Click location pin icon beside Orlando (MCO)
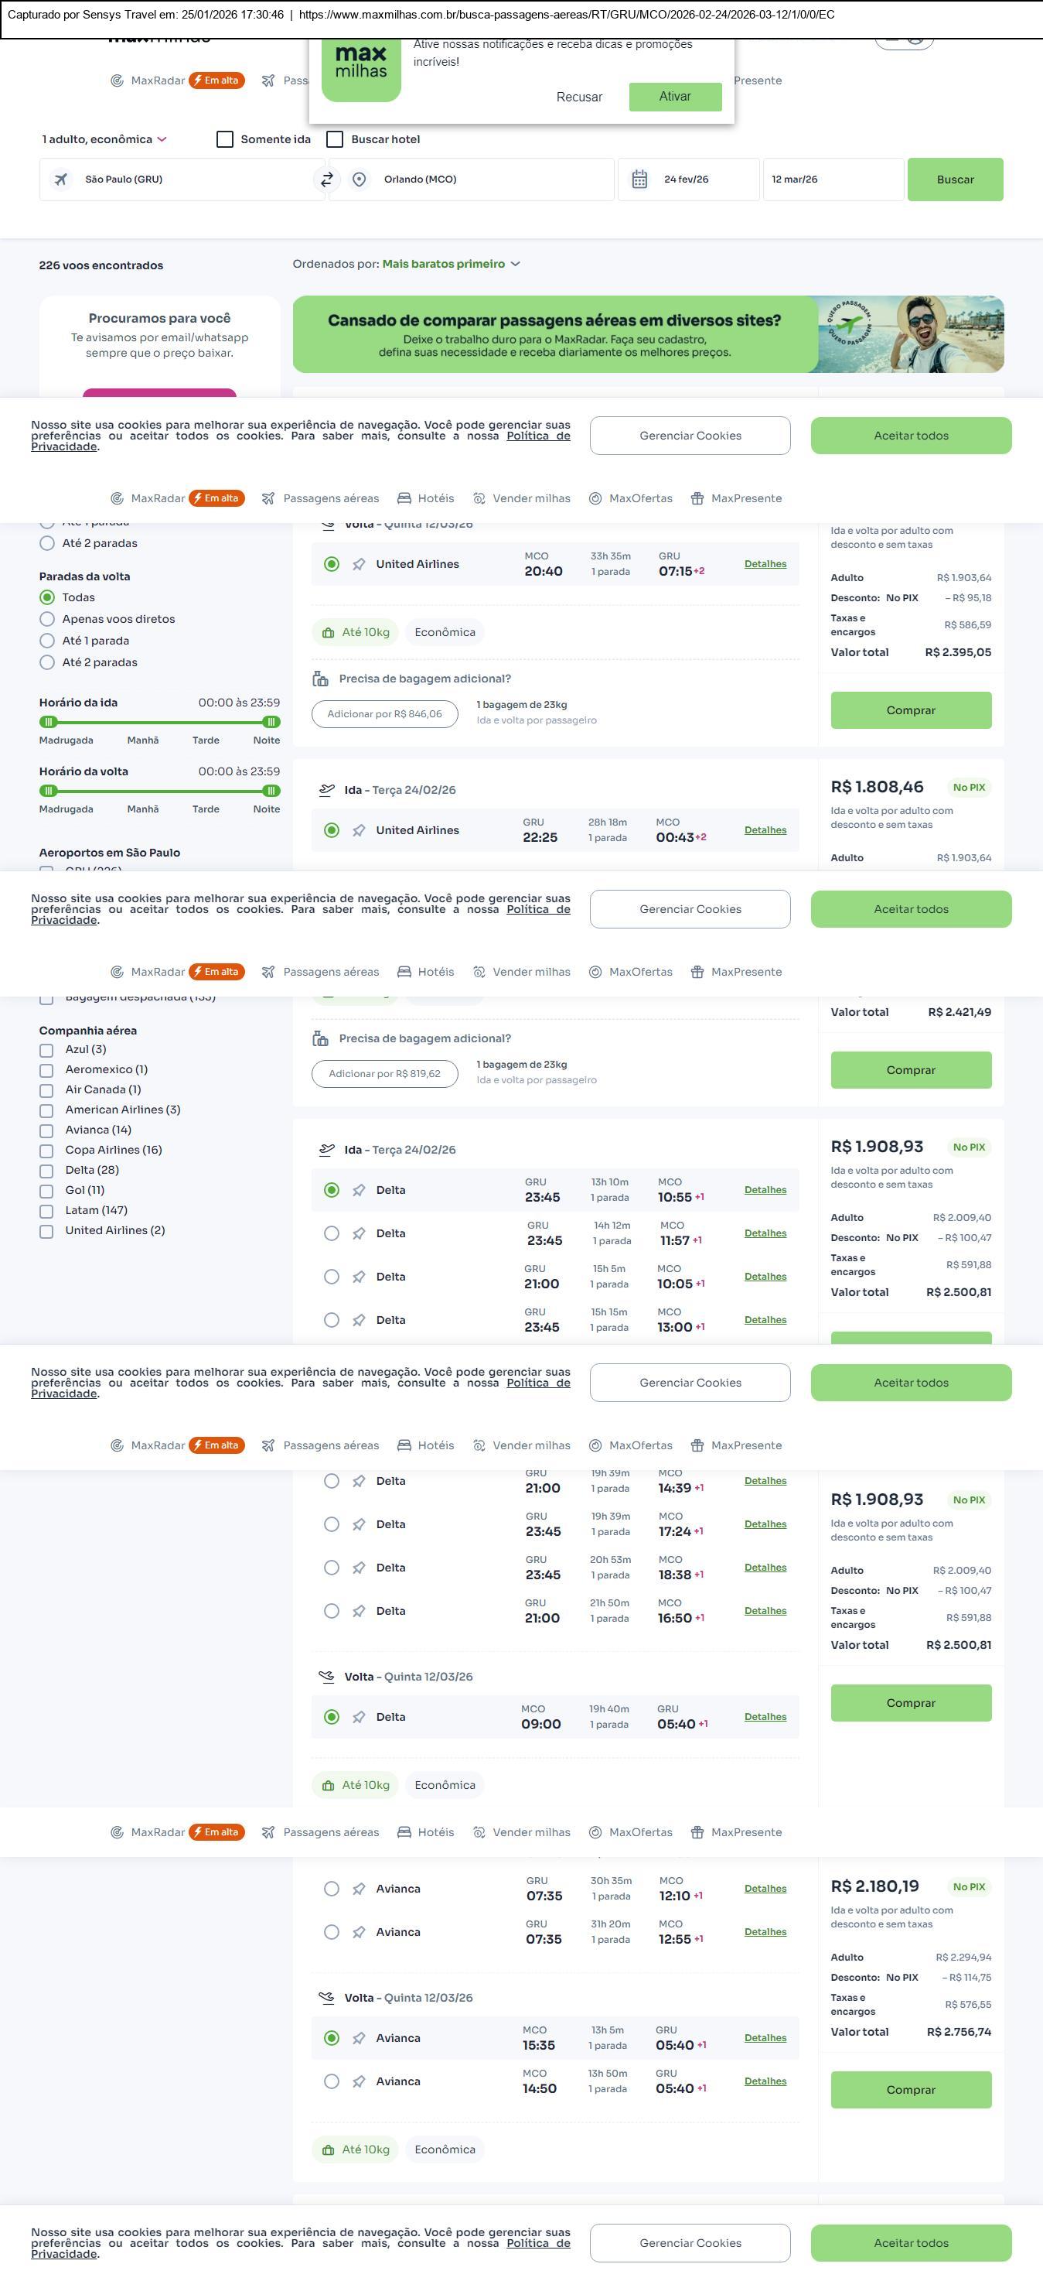1043x2281 pixels. (x=360, y=179)
